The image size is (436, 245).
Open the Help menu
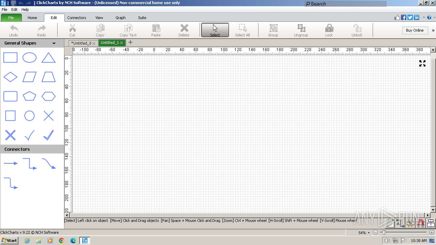pos(25,10)
